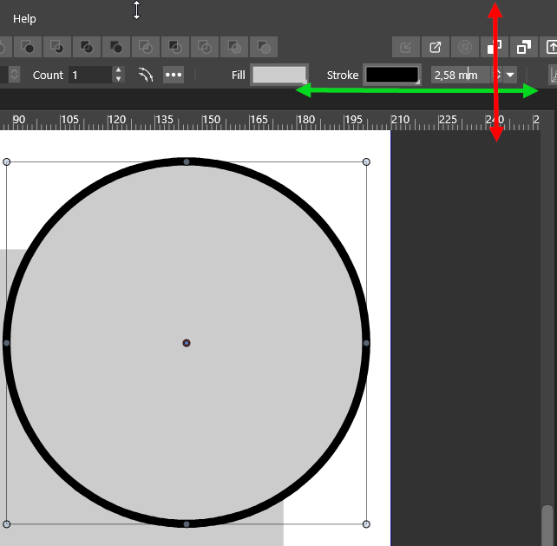Click the top-right corner selection handle
557x546 pixels.
[366, 161]
